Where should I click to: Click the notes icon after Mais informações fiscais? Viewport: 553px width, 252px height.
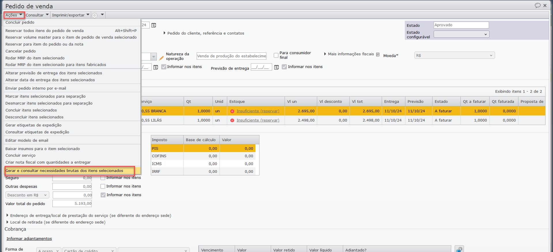(x=378, y=54)
